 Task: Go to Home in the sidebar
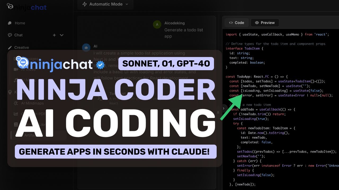pos(20,23)
